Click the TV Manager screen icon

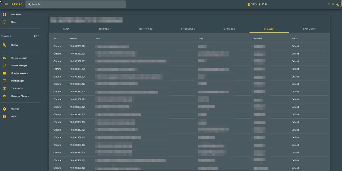click(4, 88)
